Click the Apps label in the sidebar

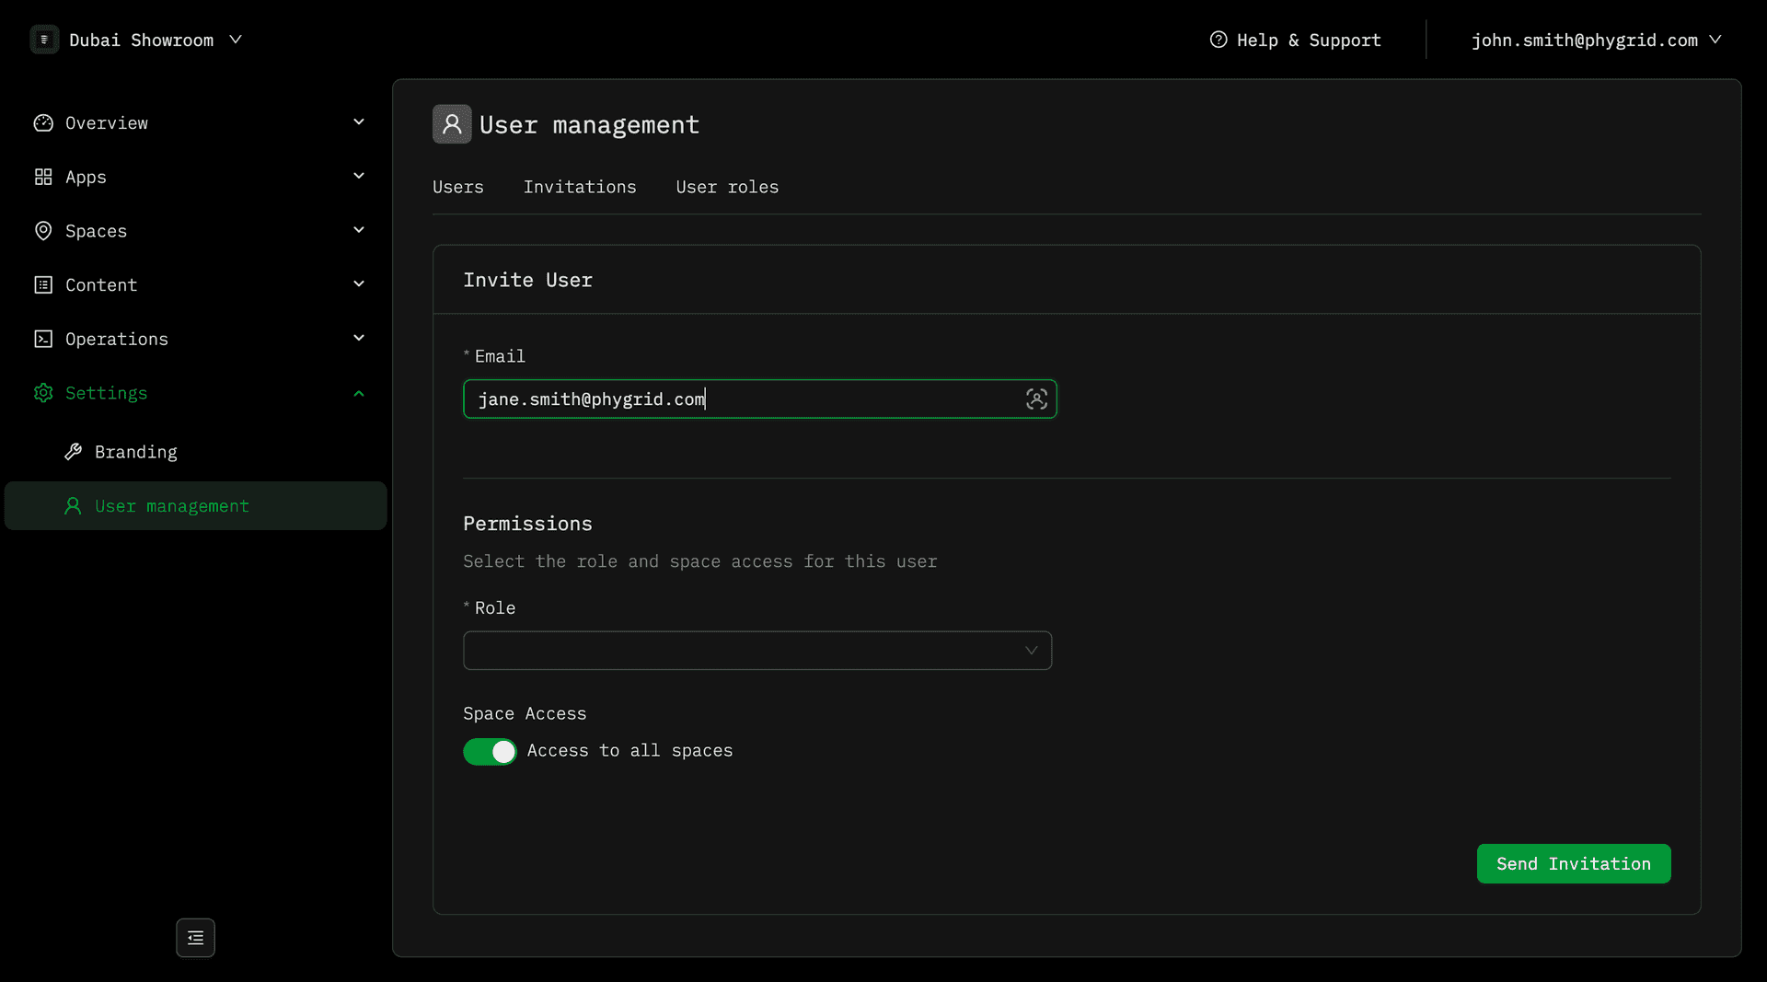86,177
